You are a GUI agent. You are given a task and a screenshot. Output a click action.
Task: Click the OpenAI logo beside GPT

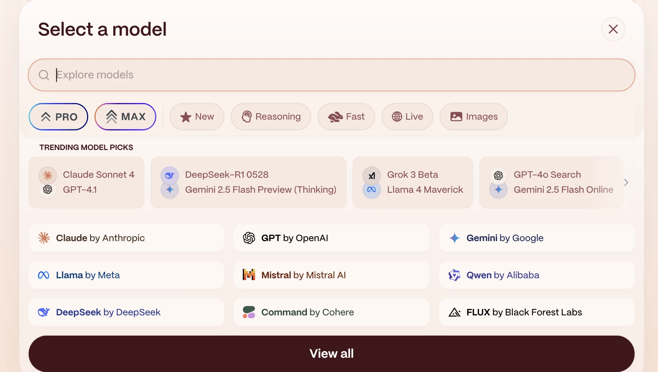249,238
